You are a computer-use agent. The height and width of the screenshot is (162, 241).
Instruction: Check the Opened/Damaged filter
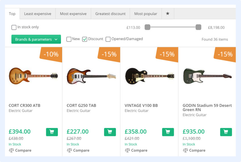[108, 39]
